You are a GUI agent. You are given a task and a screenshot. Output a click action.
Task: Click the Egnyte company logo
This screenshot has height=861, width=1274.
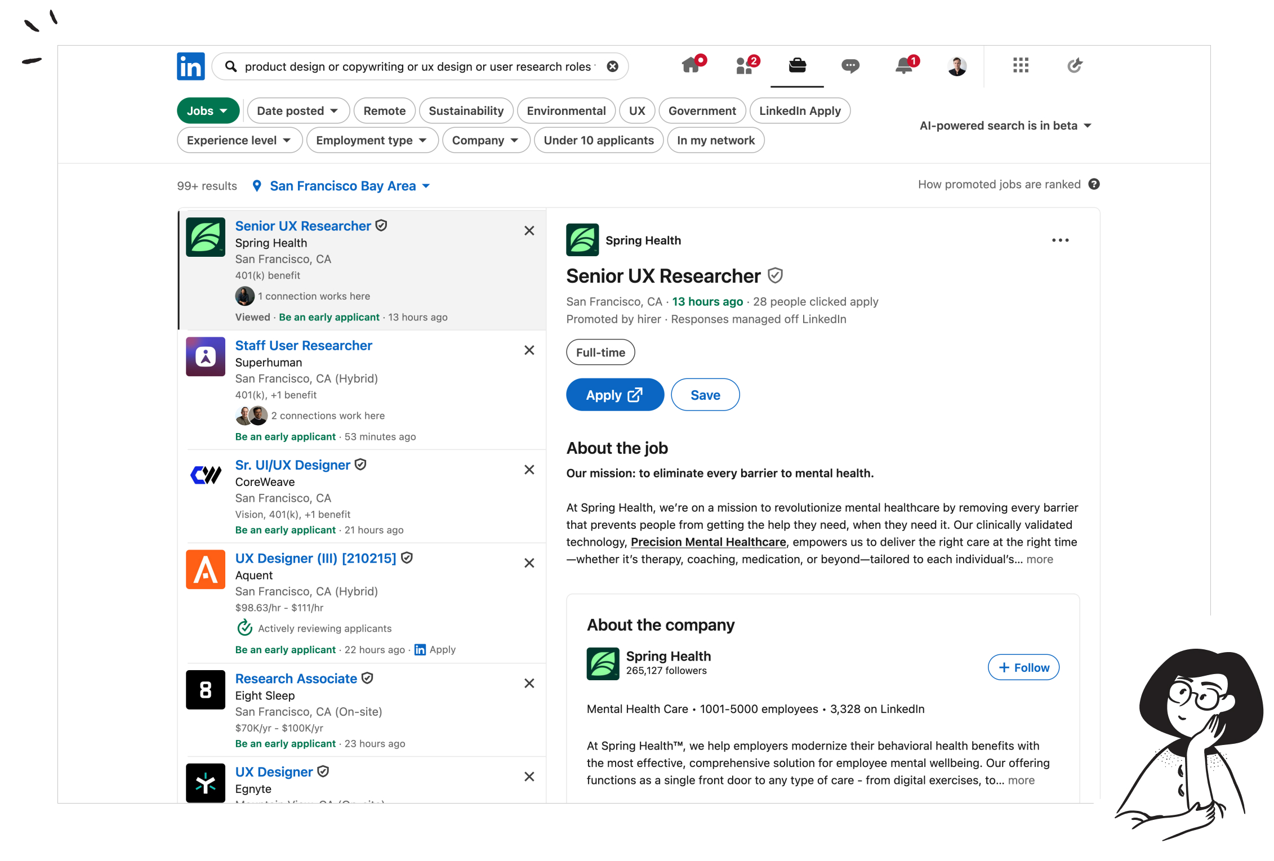pos(206,783)
